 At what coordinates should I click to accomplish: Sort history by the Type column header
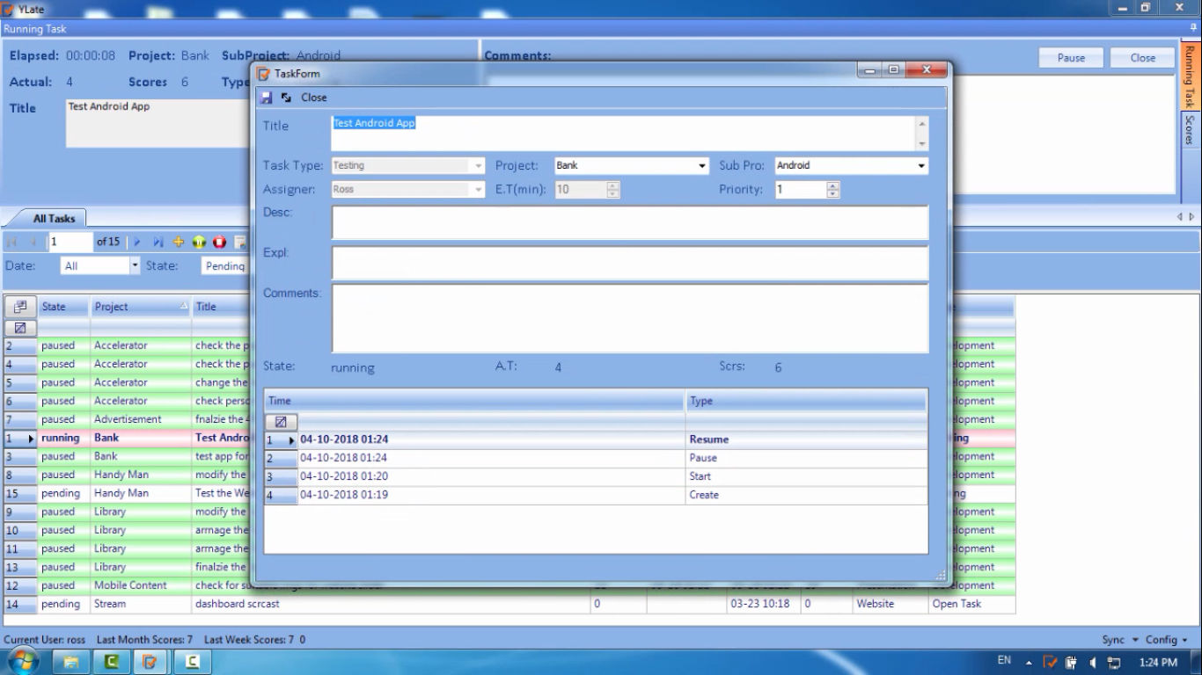[806, 401]
